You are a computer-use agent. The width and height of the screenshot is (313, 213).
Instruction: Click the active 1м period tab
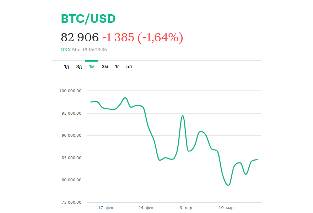(92, 67)
